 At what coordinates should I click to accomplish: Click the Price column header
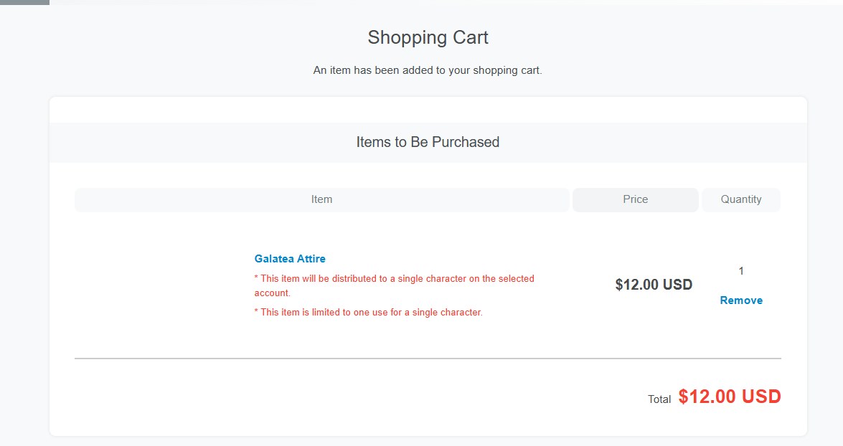point(635,199)
